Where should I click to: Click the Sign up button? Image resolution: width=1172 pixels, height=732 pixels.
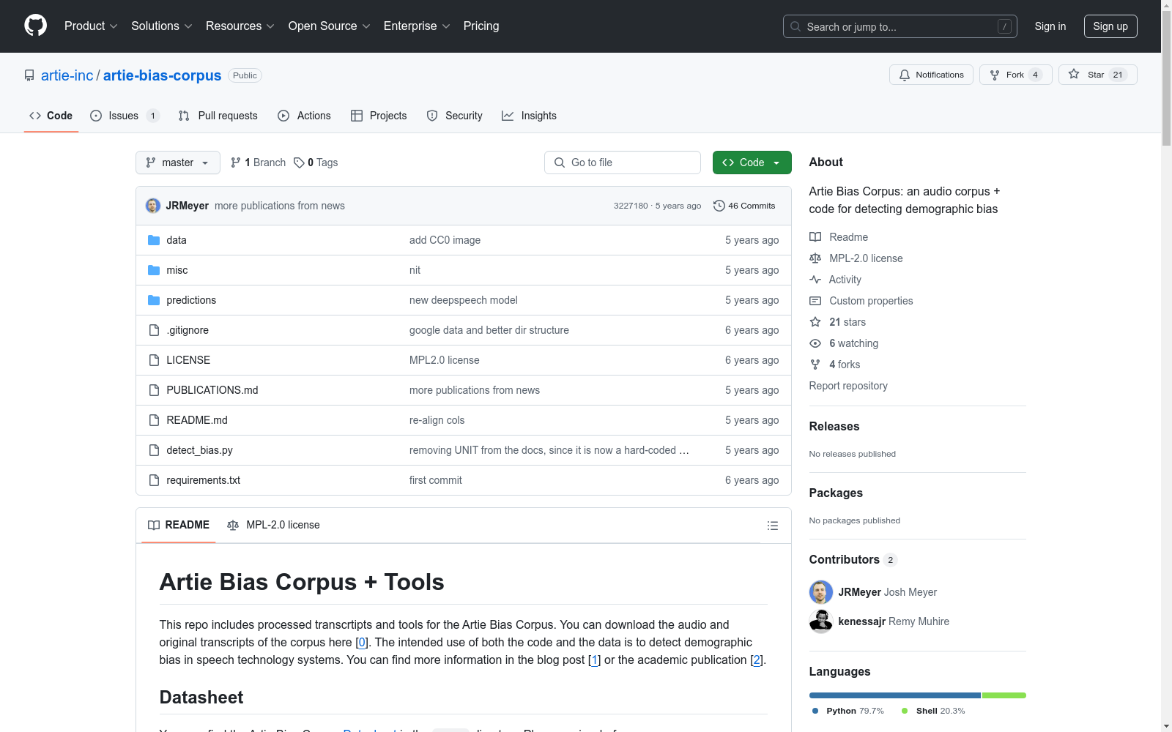click(x=1110, y=26)
